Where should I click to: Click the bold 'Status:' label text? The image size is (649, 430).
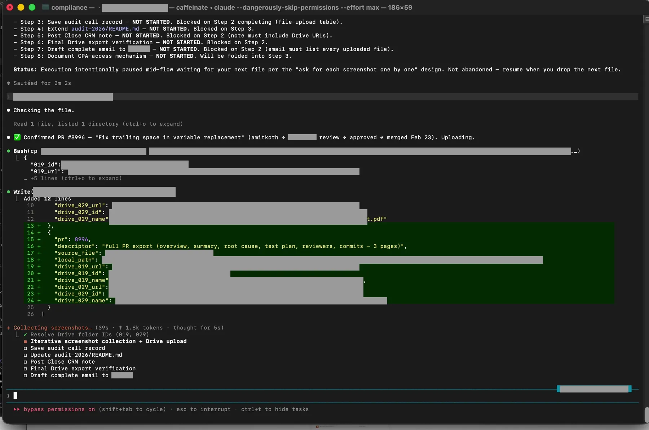coord(25,69)
